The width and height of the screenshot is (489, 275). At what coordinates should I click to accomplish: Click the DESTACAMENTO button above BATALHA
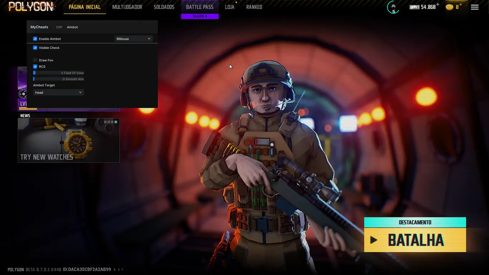[x=415, y=222]
